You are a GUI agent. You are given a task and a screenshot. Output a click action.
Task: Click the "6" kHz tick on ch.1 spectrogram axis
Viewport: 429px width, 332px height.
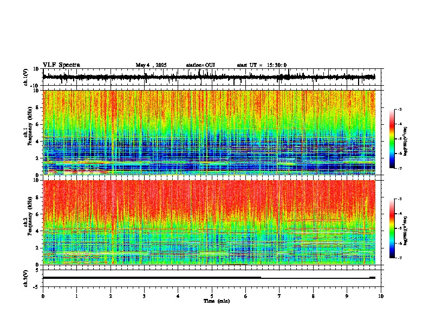37,124
